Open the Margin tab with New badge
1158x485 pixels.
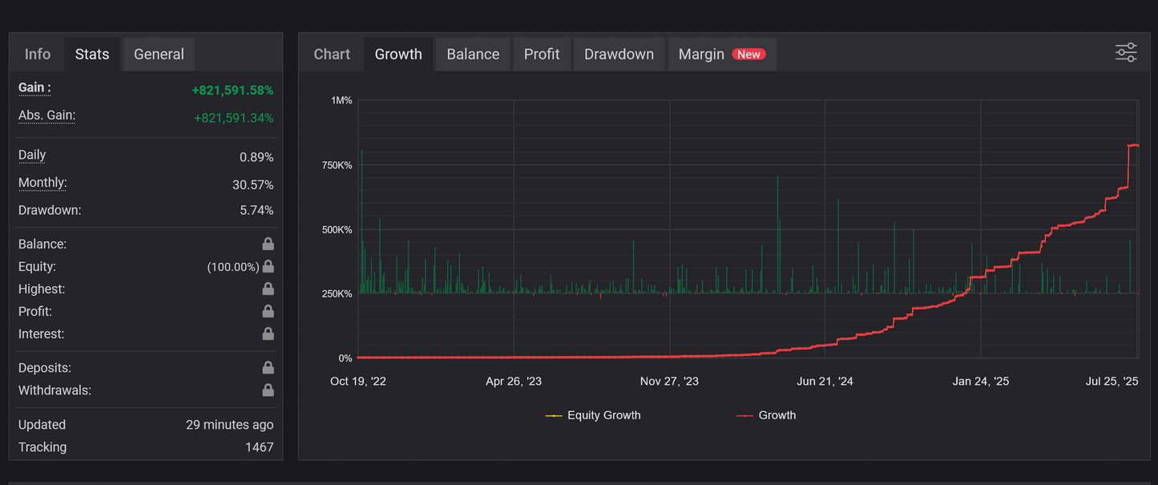700,54
